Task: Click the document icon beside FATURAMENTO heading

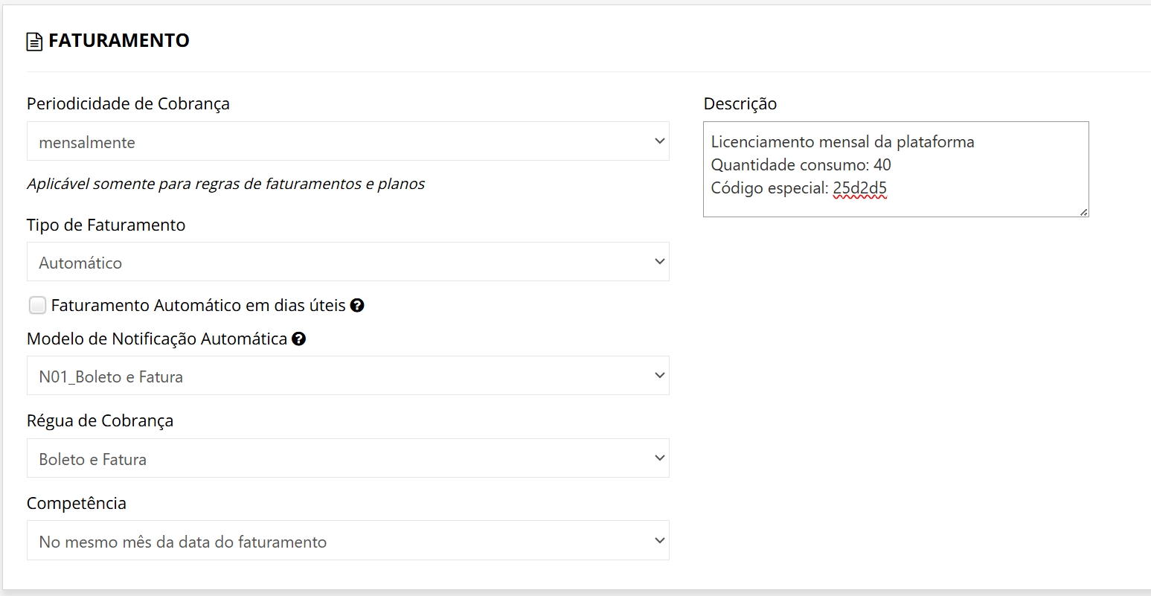Action: pos(34,42)
